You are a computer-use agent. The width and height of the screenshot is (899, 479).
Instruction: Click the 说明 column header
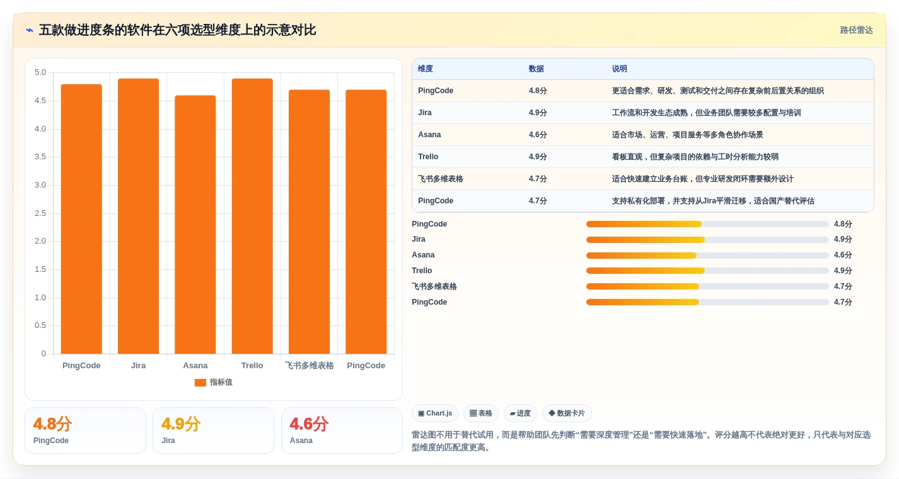(620, 69)
